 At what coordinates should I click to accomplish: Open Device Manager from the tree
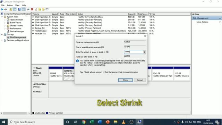click(x=17, y=32)
